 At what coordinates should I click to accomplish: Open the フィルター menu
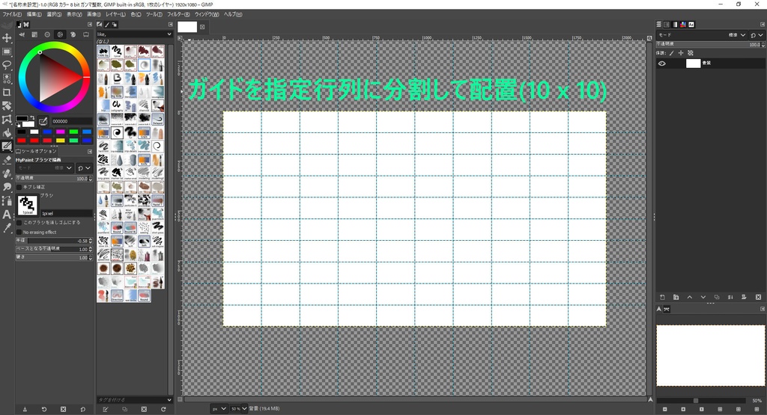click(178, 14)
